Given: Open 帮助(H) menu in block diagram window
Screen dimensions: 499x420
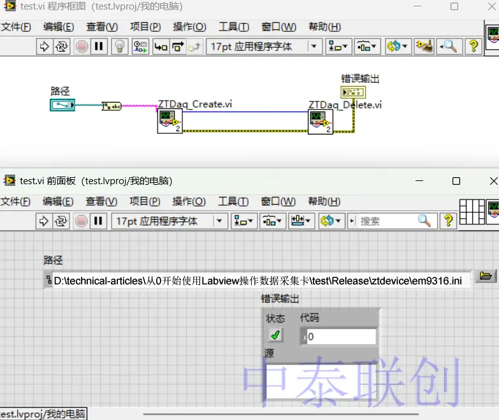Looking at the screenshot, I should 325,27.
